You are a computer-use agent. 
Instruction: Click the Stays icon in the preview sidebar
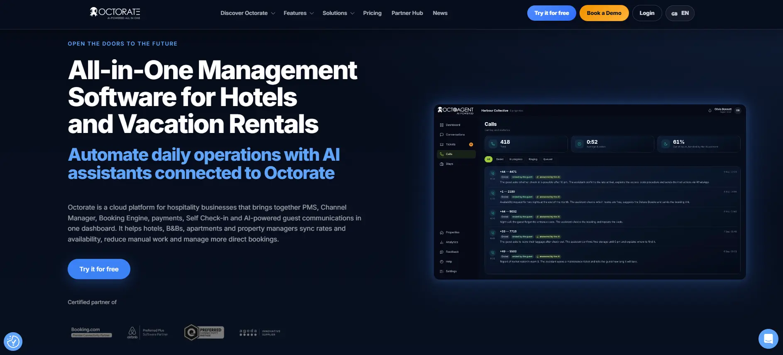pyautogui.click(x=441, y=164)
